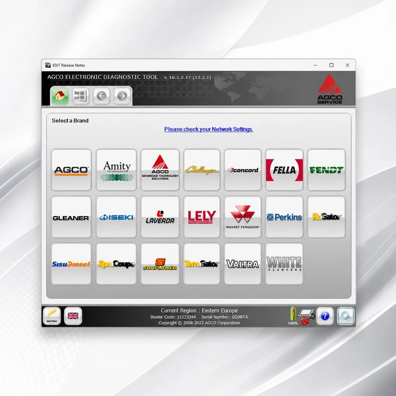
Task: Open the Please check your Network Settings link
Action: click(208, 129)
